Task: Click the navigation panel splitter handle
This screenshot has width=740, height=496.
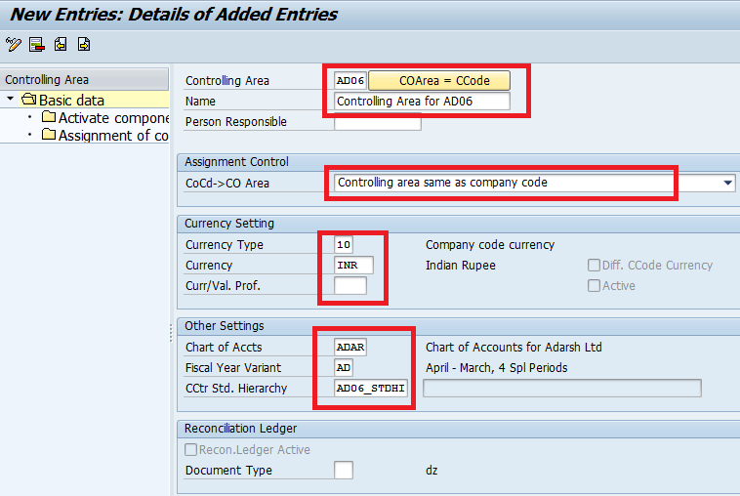Action: coord(171,333)
